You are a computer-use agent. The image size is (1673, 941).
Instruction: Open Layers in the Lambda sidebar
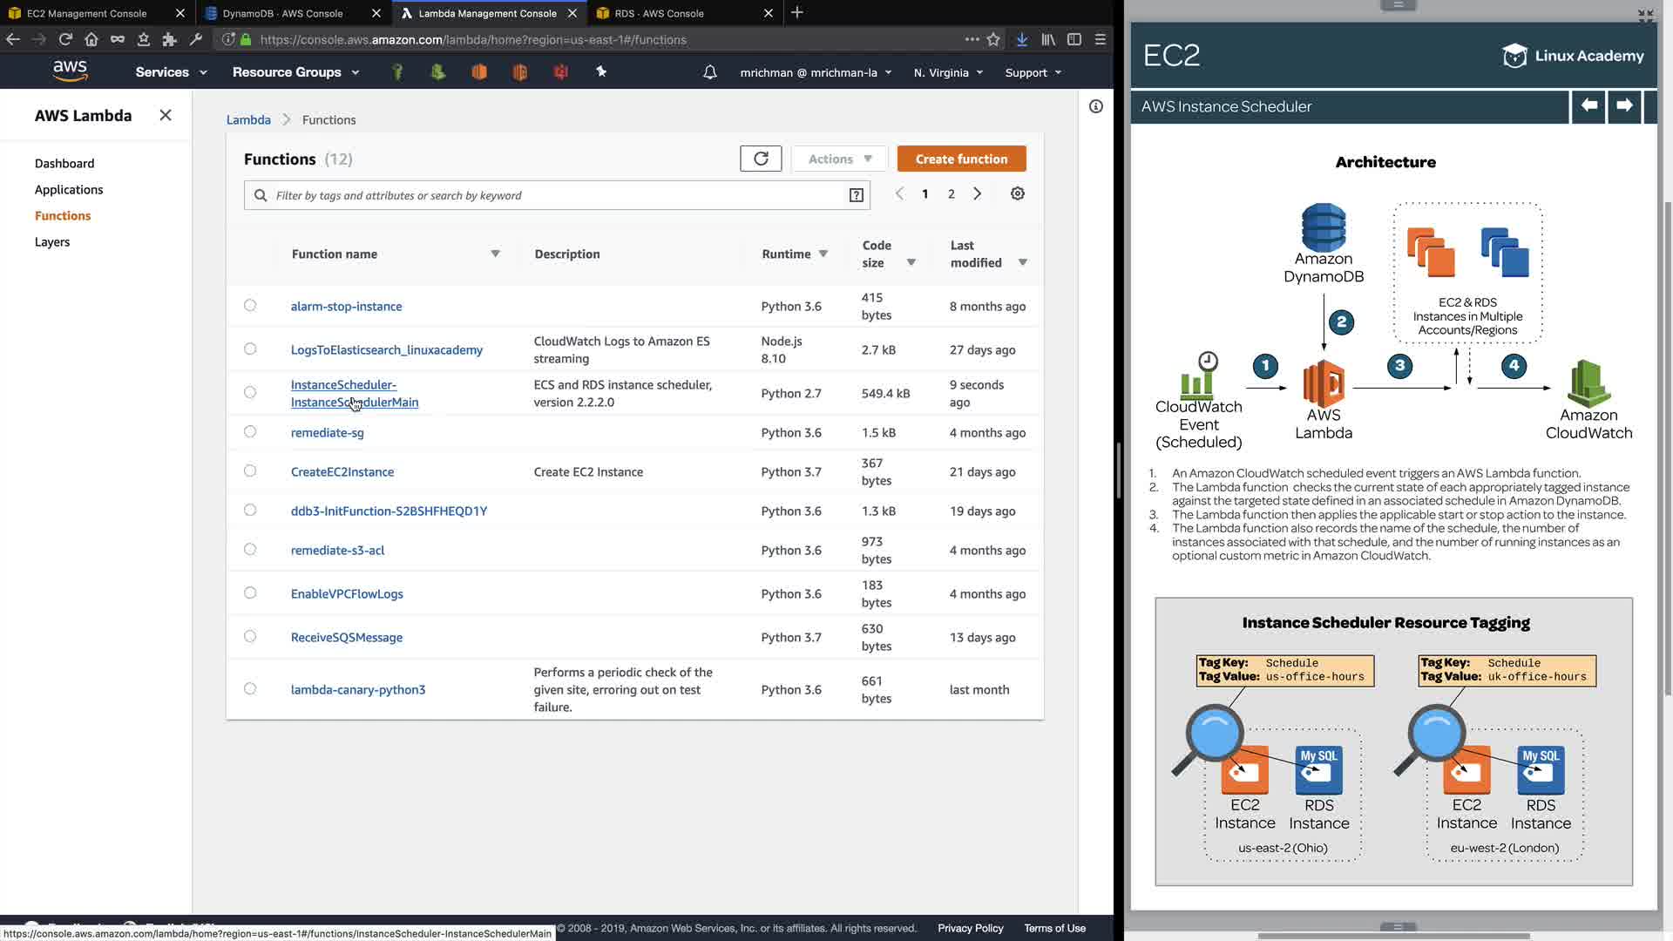(52, 241)
